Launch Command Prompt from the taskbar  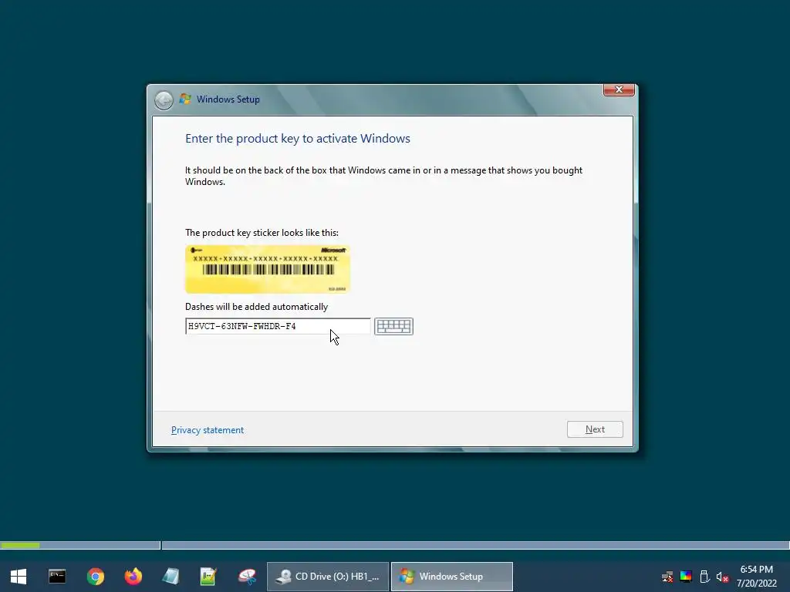point(57,577)
